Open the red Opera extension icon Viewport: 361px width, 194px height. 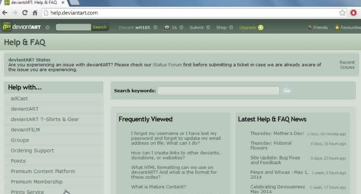(354, 13)
